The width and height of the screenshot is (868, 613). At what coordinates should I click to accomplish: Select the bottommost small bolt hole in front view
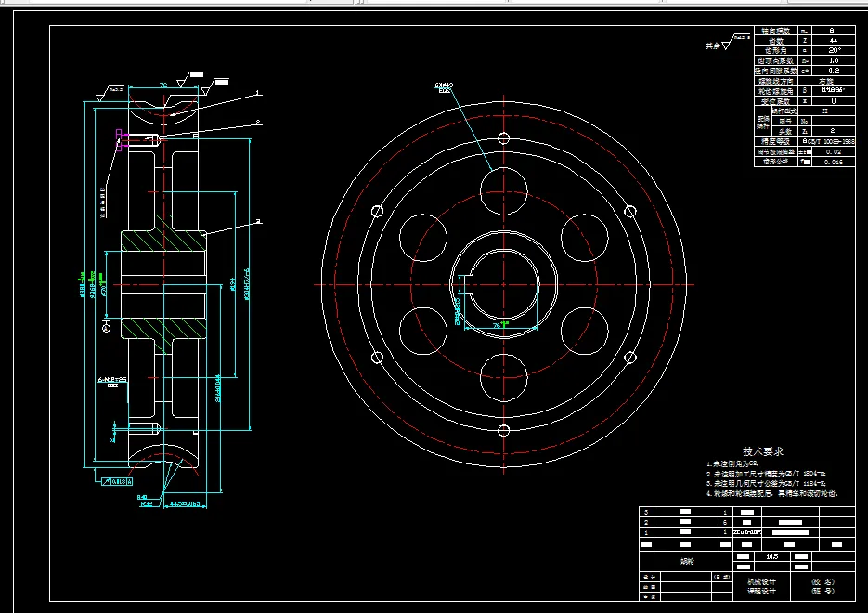(x=503, y=430)
